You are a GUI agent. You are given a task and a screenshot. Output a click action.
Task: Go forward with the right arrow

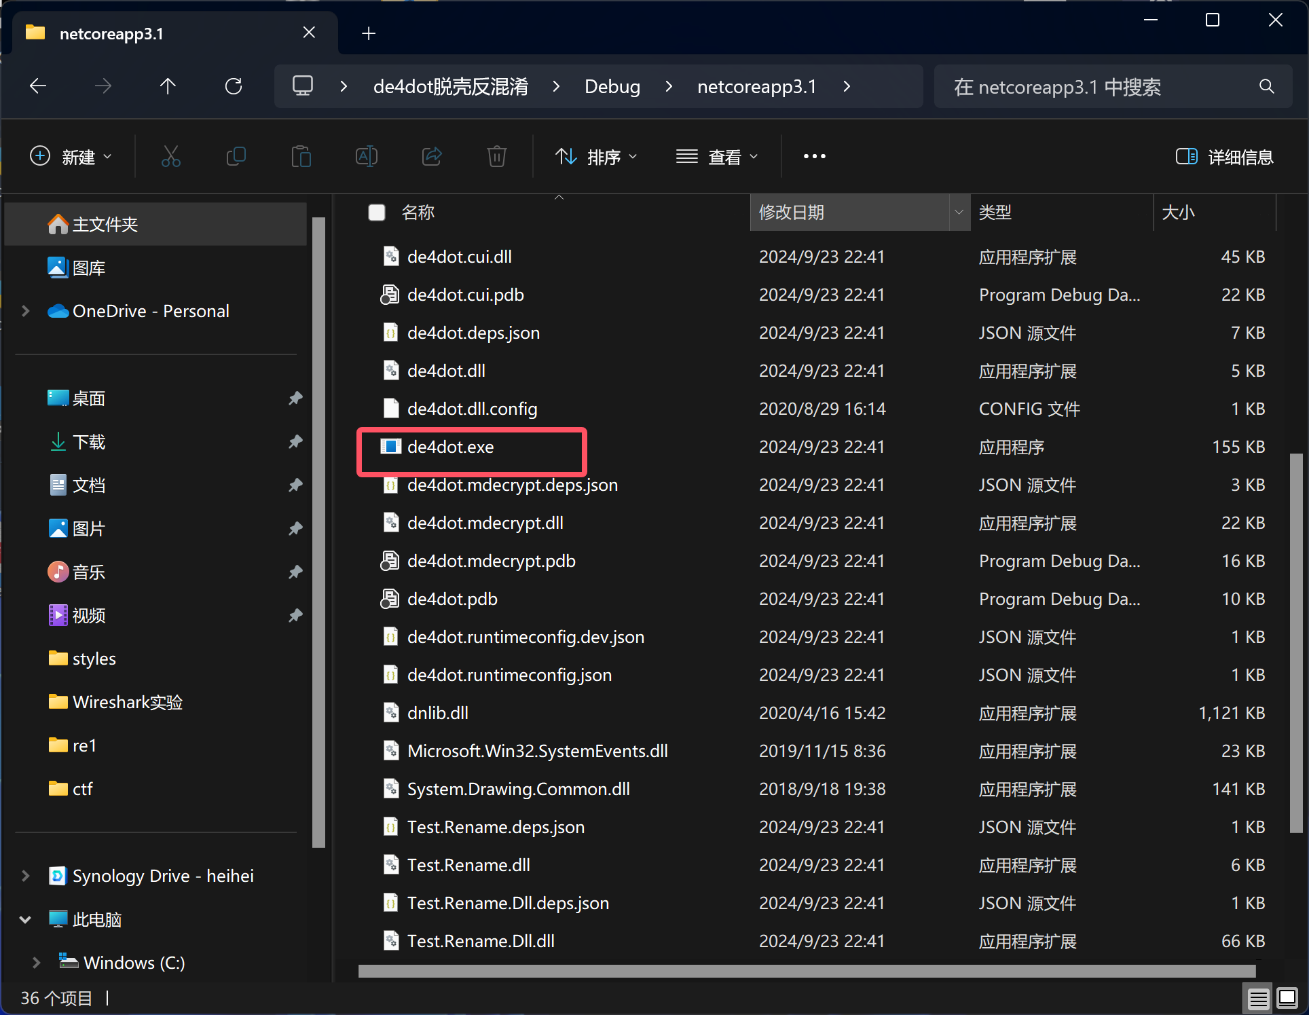coord(103,86)
